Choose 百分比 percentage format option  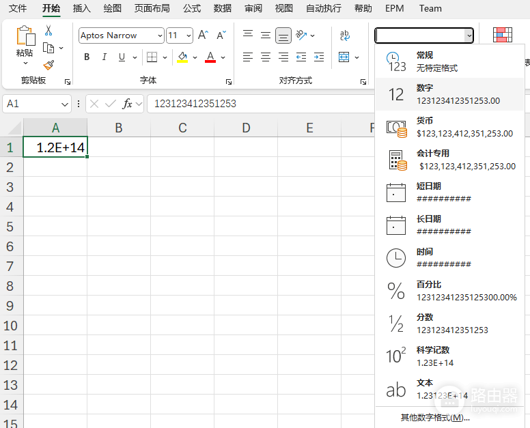pos(449,291)
